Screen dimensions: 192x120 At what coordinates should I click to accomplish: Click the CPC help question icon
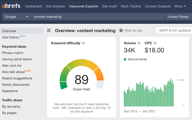pyautogui.click(x=155, y=43)
